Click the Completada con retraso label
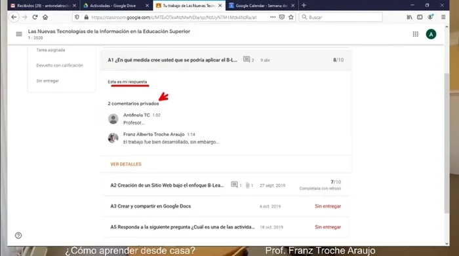Screen dimensions: 459x256 (320, 189)
